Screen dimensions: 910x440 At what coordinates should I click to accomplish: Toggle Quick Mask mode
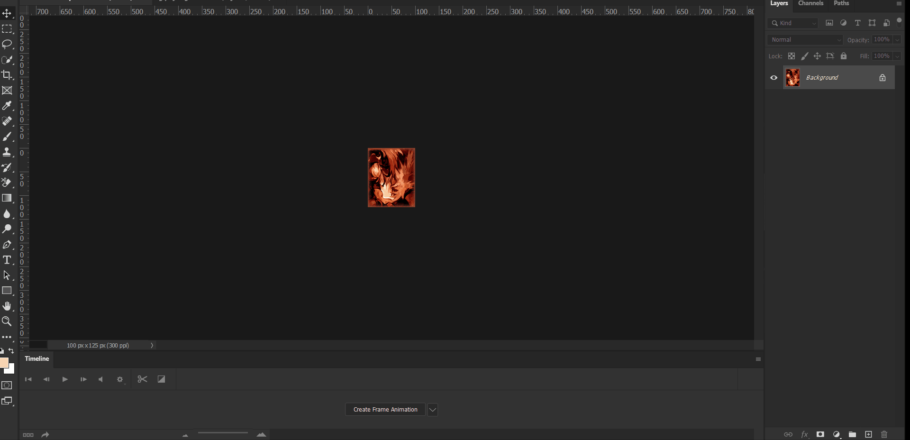click(7, 385)
